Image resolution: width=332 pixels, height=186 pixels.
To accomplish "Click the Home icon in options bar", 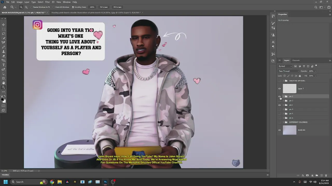I will (5, 7).
